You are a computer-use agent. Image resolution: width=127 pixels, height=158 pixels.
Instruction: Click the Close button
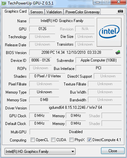coord(113,151)
